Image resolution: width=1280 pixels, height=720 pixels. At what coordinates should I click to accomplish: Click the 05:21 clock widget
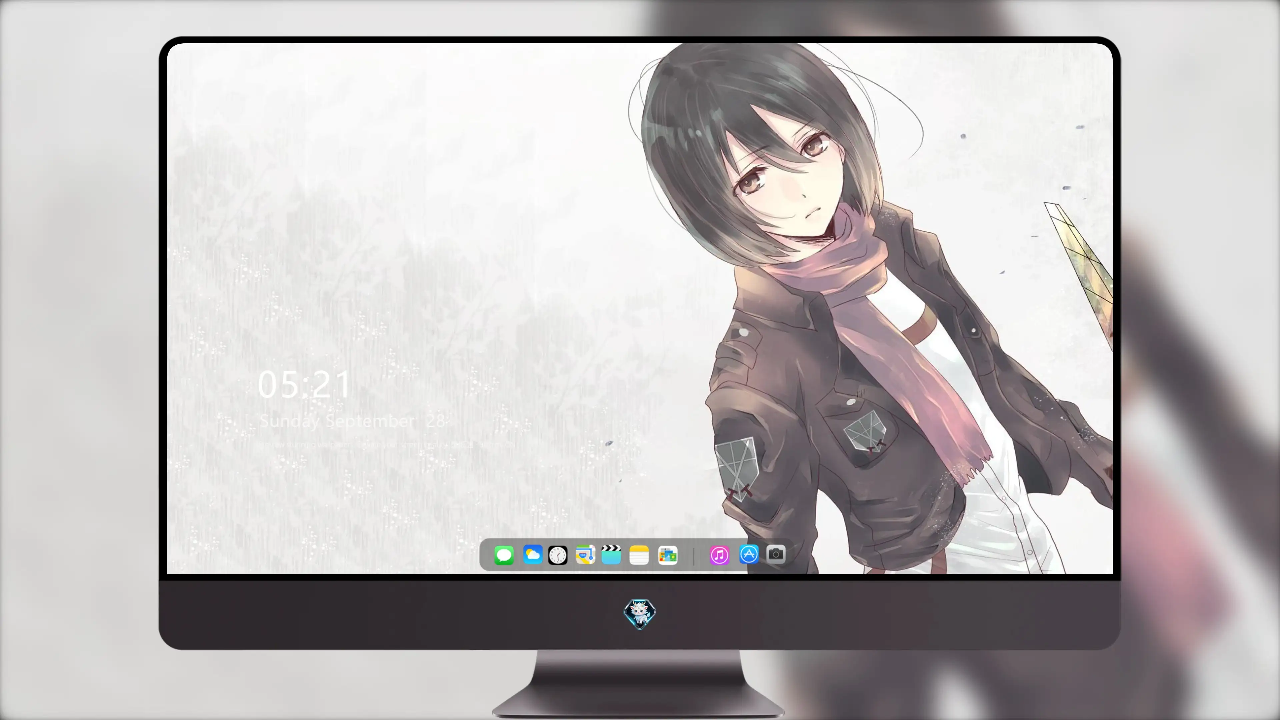click(x=304, y=384)
